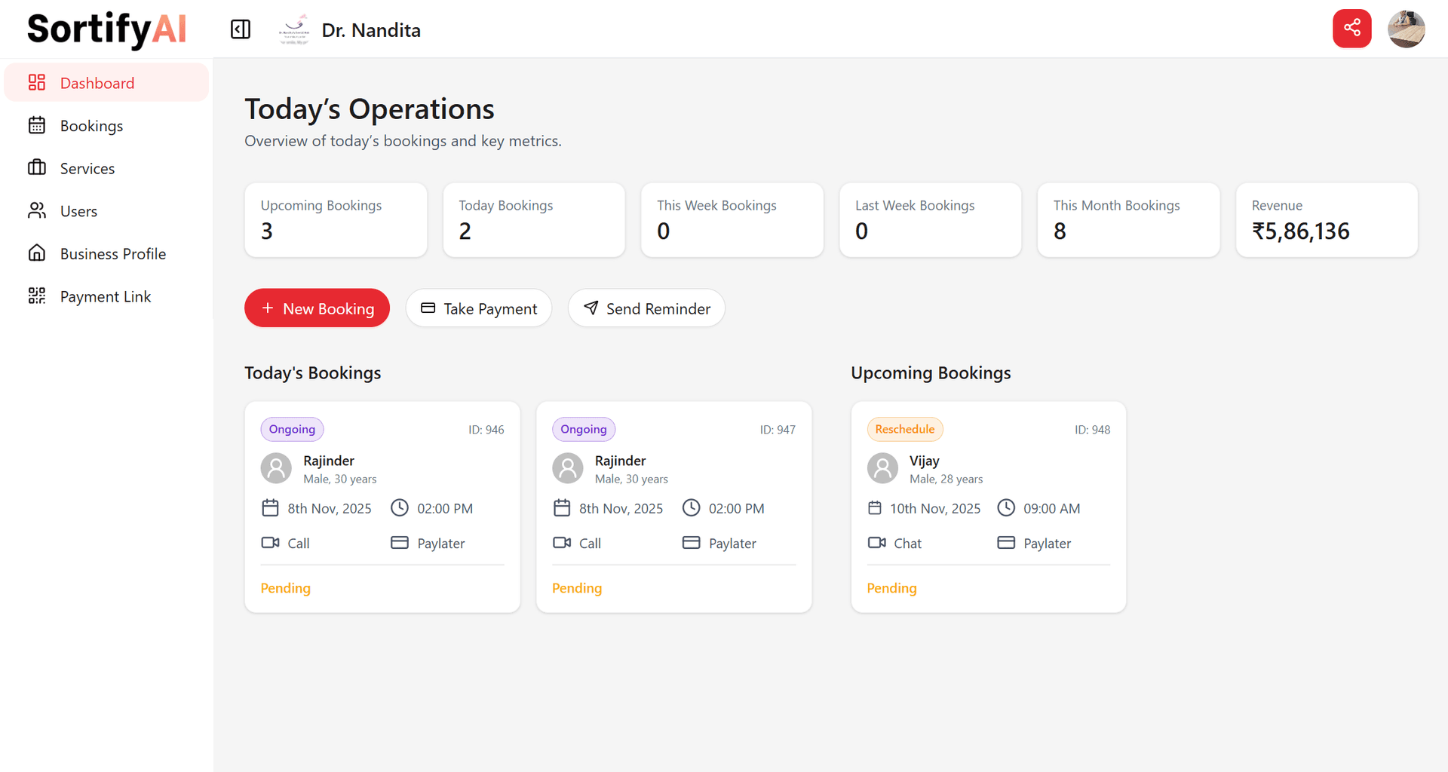
Task: Go to Bookings in the sidebar
Action: click(91, 126)
